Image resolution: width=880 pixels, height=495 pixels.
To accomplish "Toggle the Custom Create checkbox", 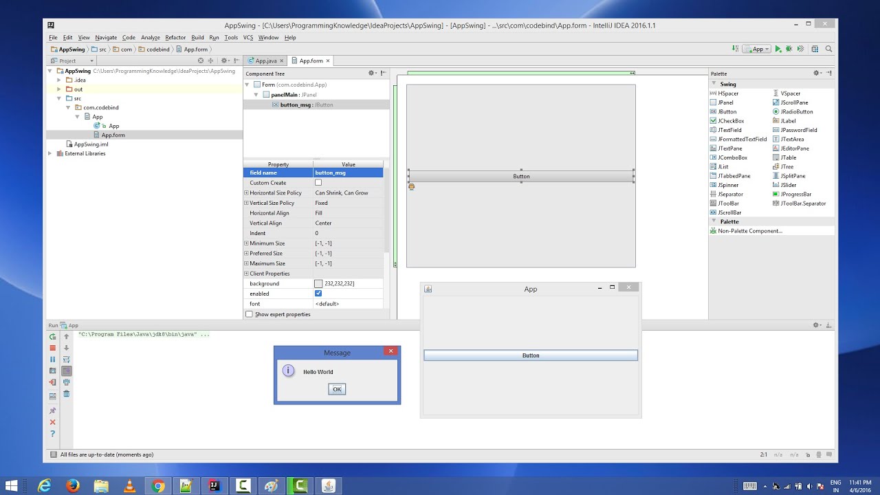I will tap(318, 183).
